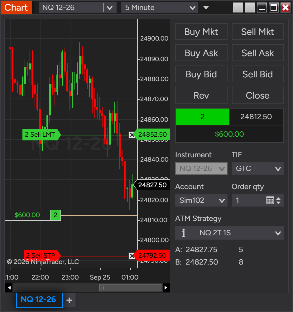Click the 2 Sell LMT order flag
293x312 pixels.
(41, 134)
